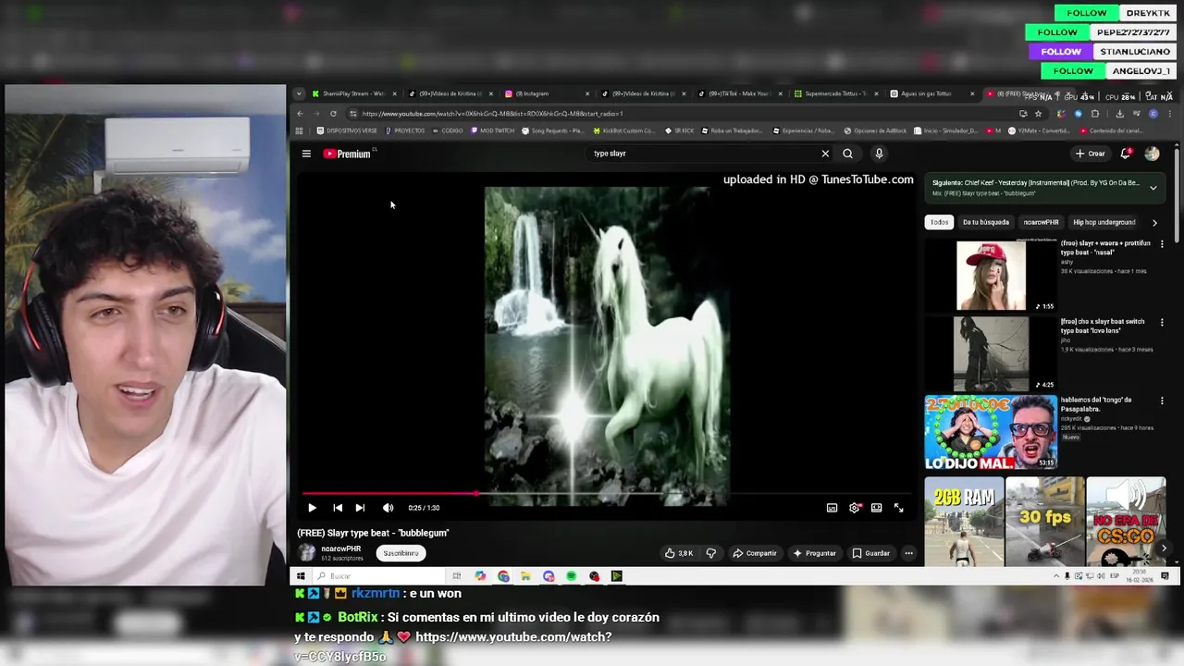Open options for "nasal" type beat video
The image size is (1184, 666).
coord(1162,244)
